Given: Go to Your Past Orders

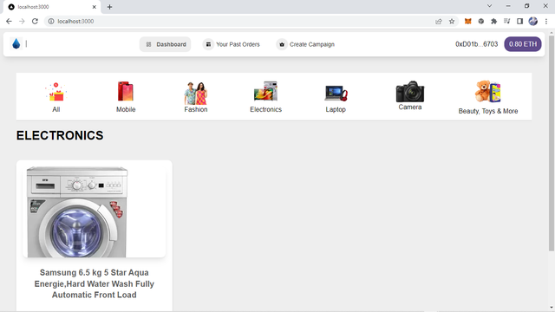Looking at the screenshot, I should point(232,44).
